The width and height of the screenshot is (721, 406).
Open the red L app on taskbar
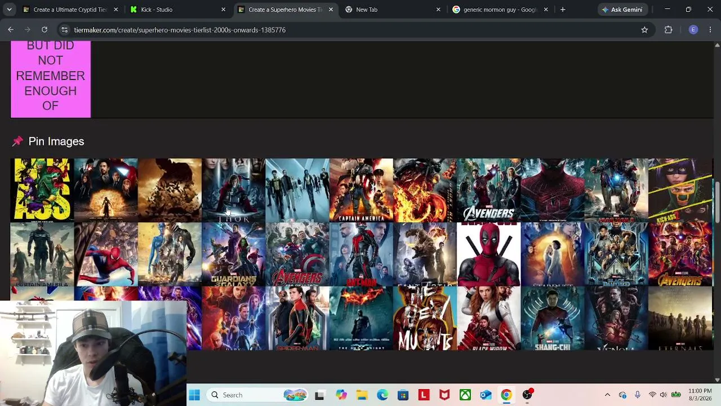point(424,395)
